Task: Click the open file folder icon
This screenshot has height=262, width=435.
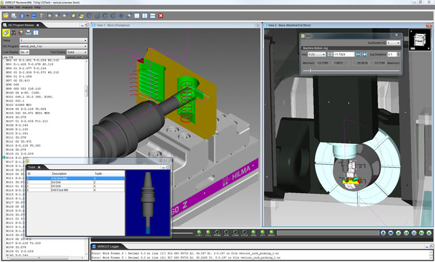Action: click(x=5, y=15)
